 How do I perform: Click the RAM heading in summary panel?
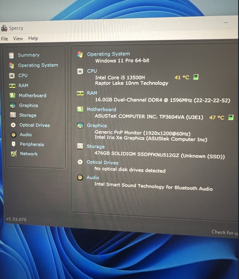point(92,93)
